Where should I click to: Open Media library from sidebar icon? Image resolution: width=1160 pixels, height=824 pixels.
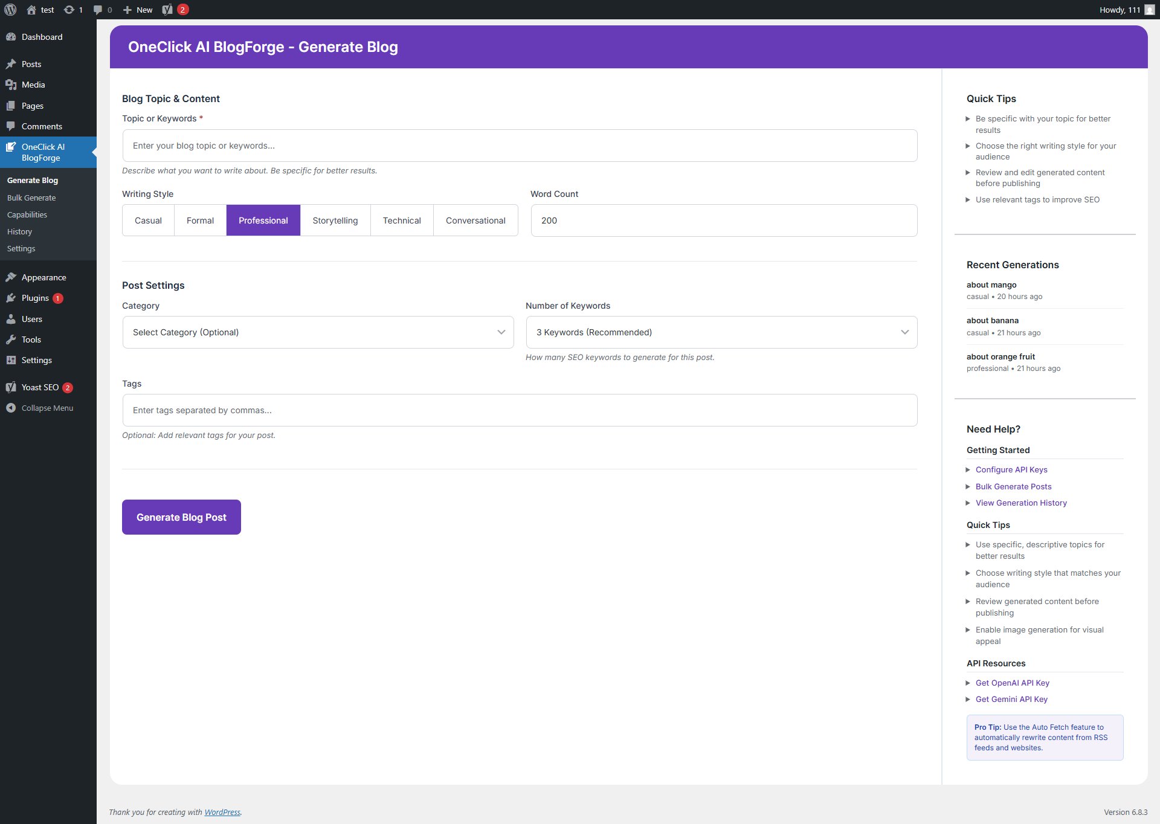11,85
